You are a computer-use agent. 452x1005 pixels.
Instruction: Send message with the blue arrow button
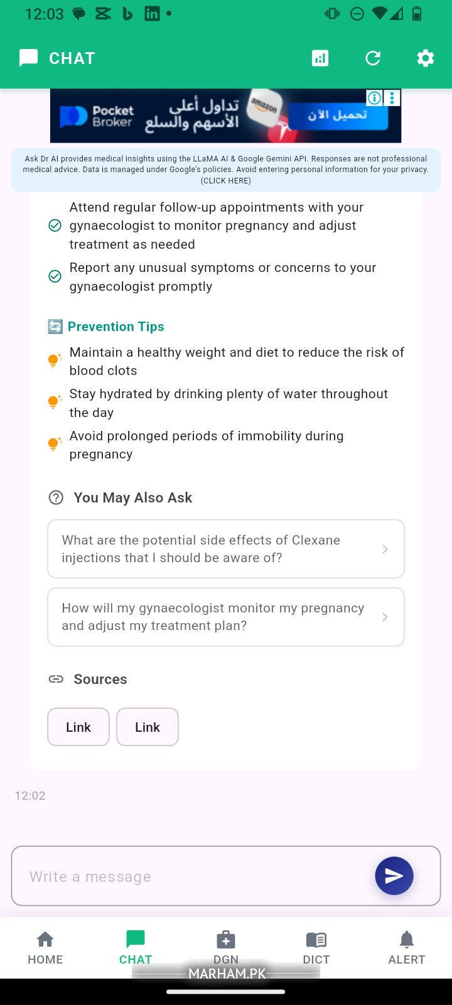tap(394, 876)
